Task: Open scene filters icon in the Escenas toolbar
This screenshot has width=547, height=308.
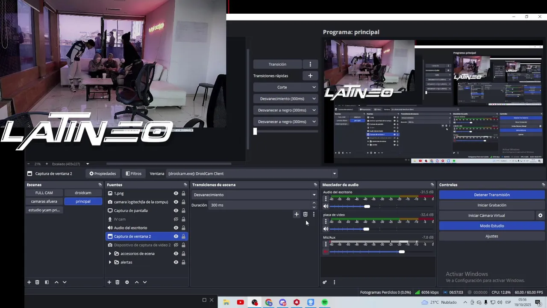Action: [x=47, y=282]
